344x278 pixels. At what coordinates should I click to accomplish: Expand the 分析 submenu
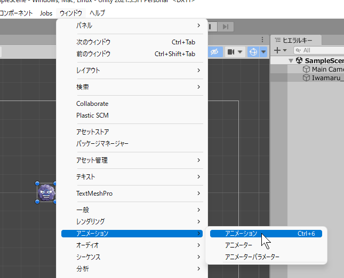132,269
